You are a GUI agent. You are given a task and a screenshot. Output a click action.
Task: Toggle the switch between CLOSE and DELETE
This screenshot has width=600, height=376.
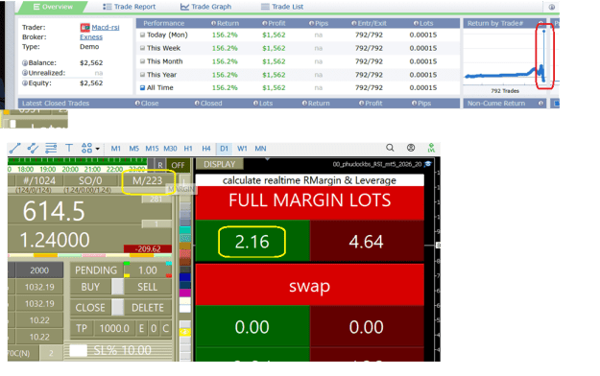pyautogui.click(x=118, y=308)
